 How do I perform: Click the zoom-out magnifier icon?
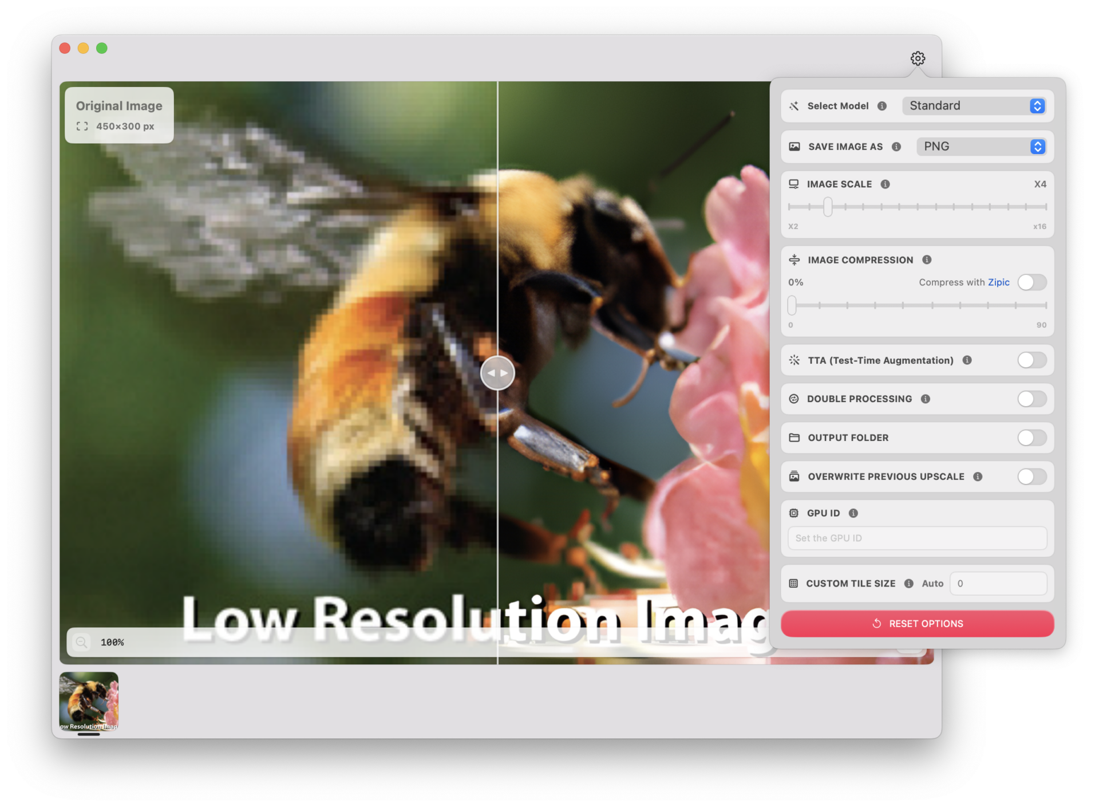click(x=82, y=642)
